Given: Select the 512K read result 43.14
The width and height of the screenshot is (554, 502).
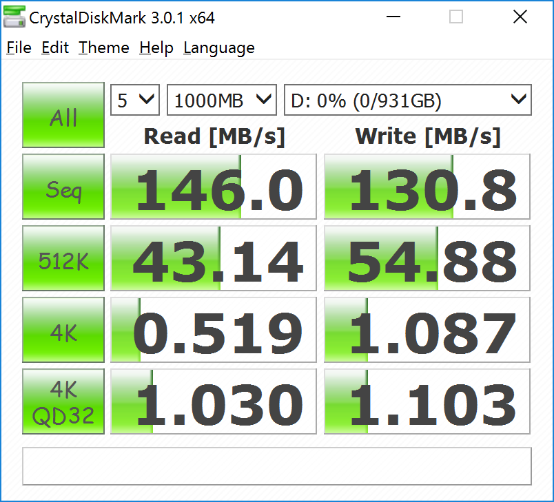Looking at the screenshot, I should point(214,258).
